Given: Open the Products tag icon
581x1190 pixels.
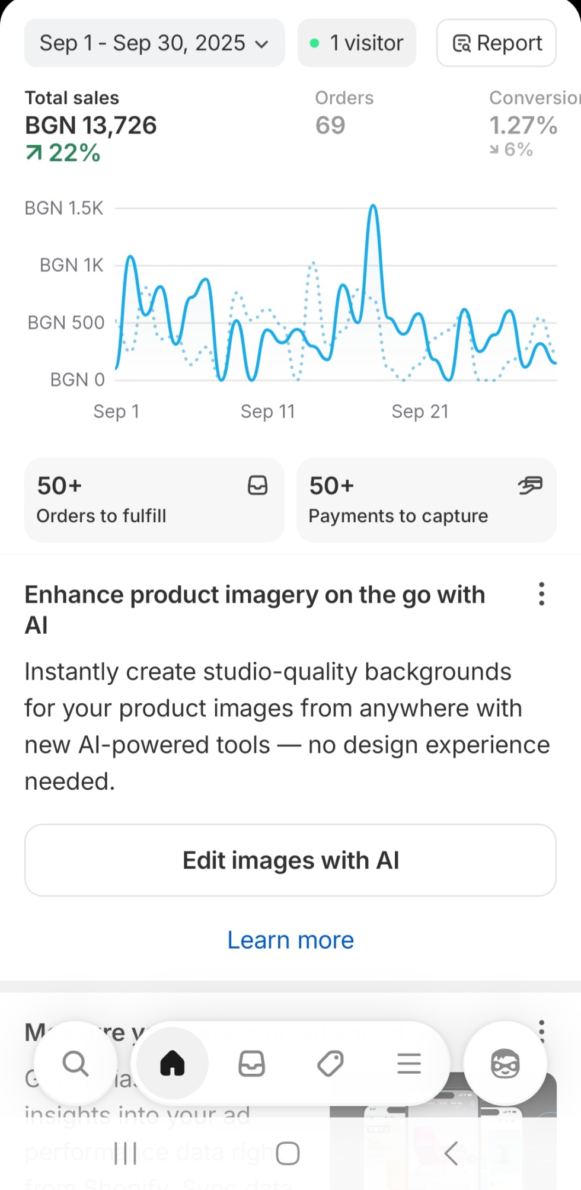Looking at the screenshot, I should (x=330, y=1063).
